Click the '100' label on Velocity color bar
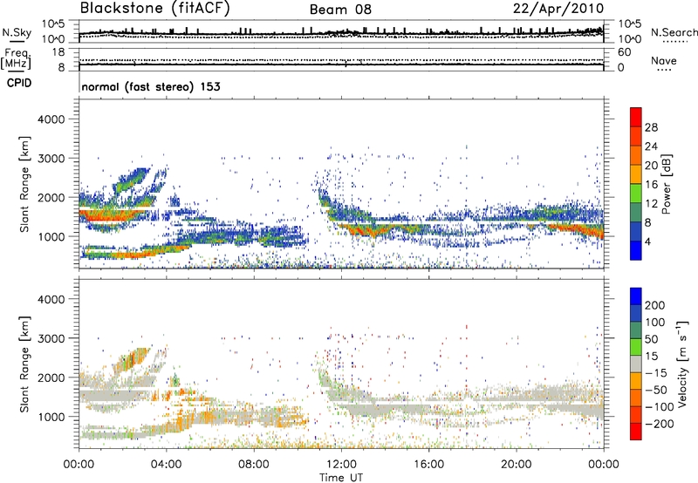 point(654,323)
